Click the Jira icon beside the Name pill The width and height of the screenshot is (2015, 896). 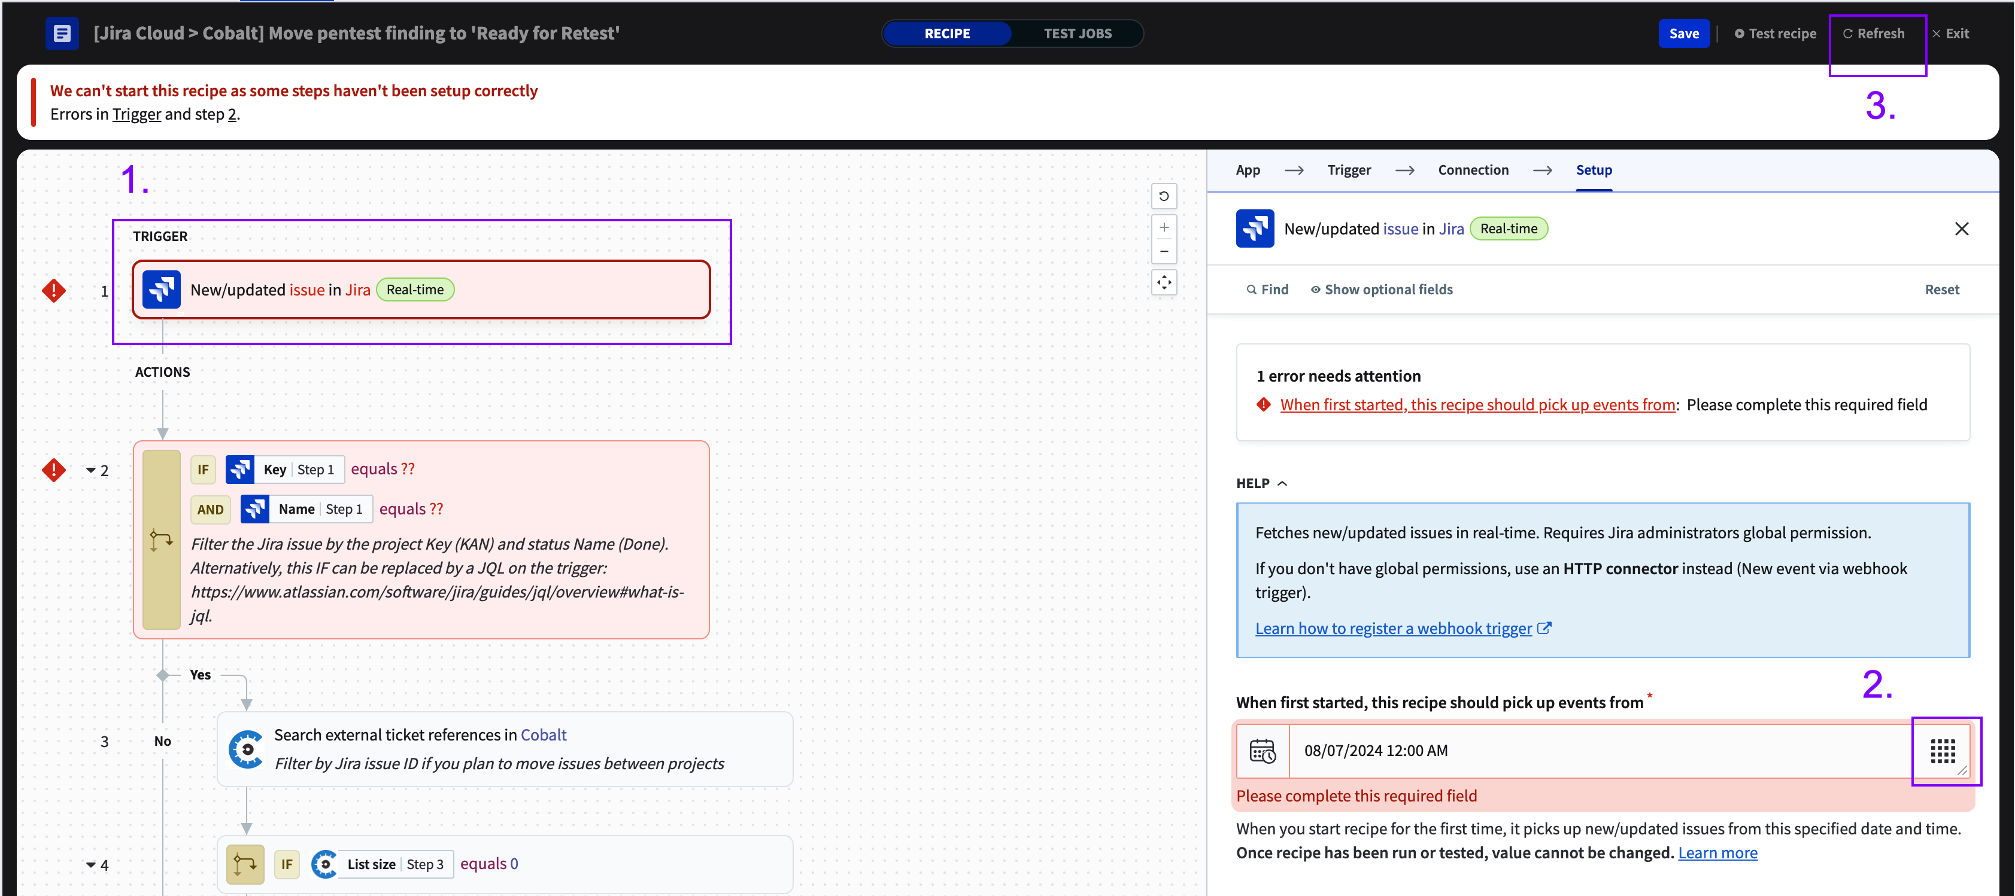(255, 509)
